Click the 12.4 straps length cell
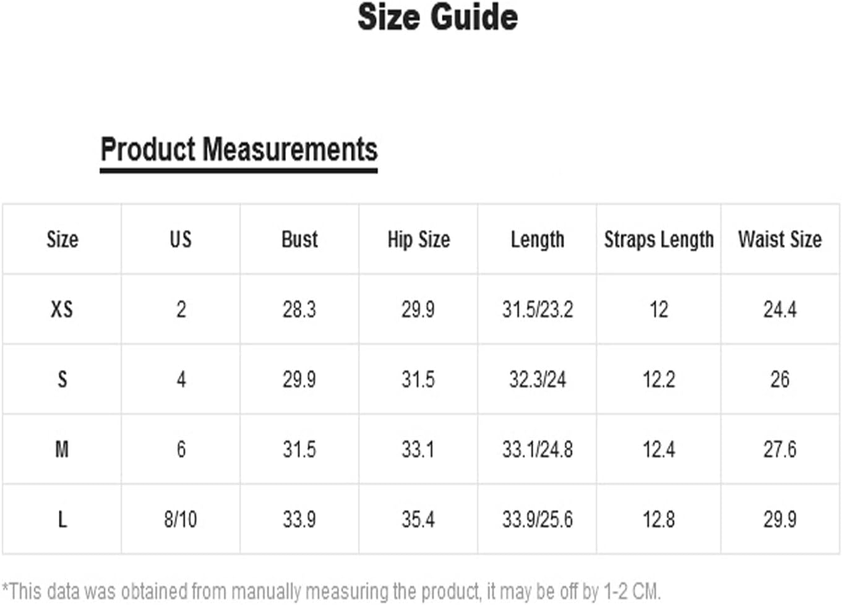842x605 pixels. point(659,449)
